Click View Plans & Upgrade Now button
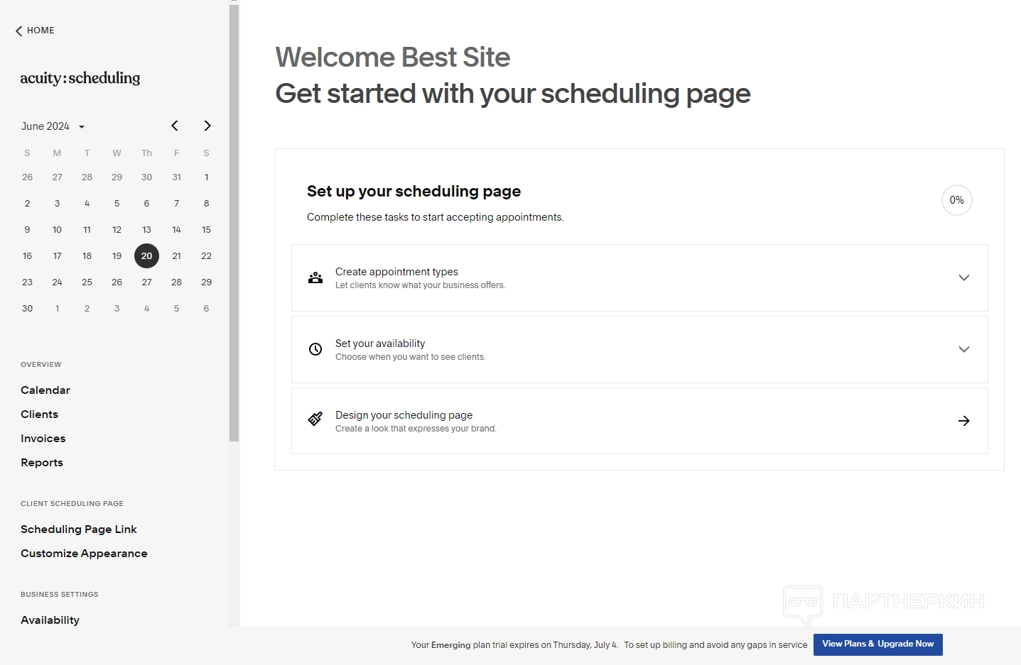The height and width of the screenshot is (665, 1021). click(877, 644)
